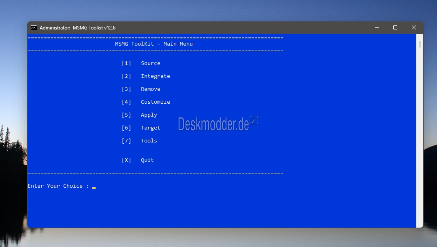
Task: Maximize the MSMG Toolkit window
Action: click(x=395, y=27)
